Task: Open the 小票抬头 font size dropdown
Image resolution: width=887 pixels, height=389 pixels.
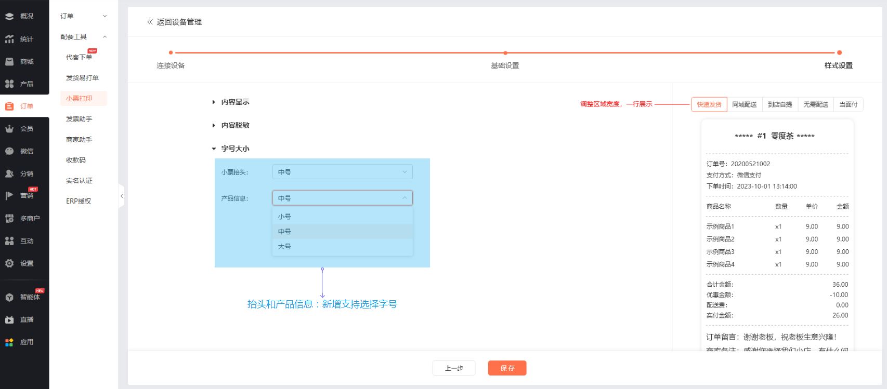Action: coord(342,172)
